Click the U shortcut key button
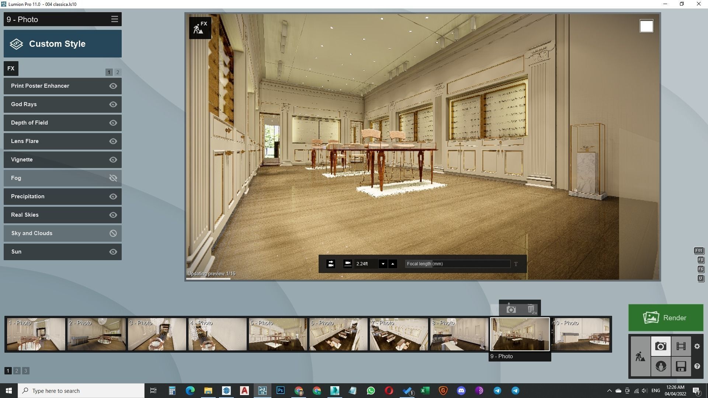The height and width of the screenshot is (398, 708). pos(701,279)
